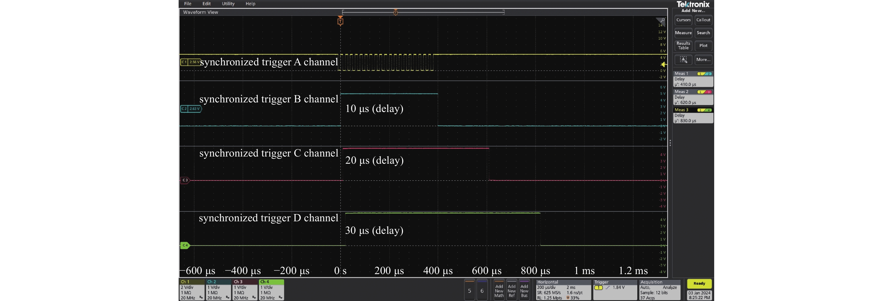Expand the Meas 3 Delay badge
The image size is (893, 301).
(x=693, y=115)
